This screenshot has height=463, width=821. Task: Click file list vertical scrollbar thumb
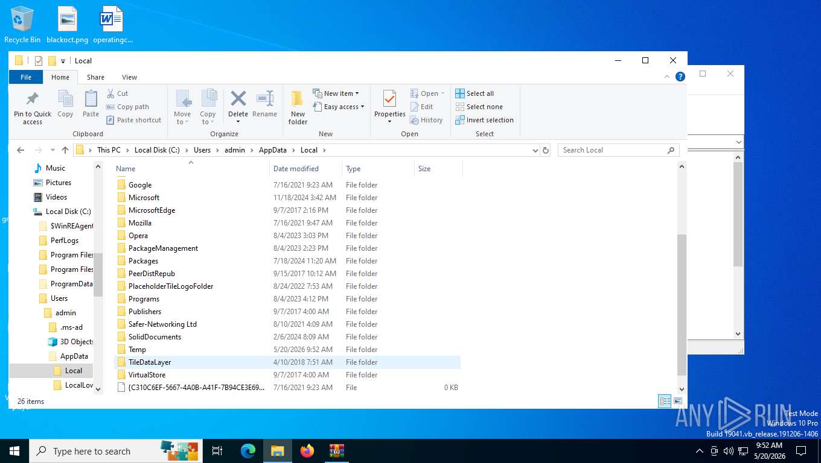click(x=682, y=304)
